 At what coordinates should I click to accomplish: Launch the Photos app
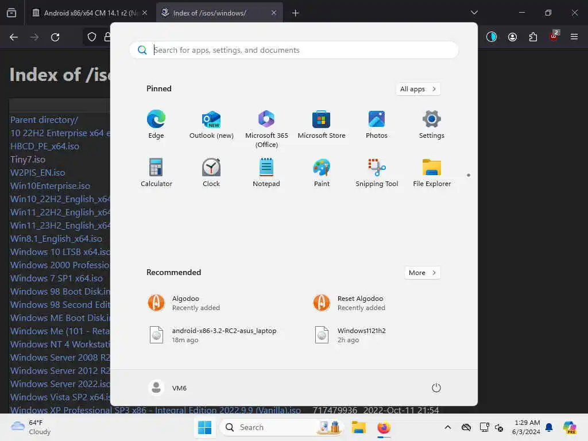click(x=377, y=125)
